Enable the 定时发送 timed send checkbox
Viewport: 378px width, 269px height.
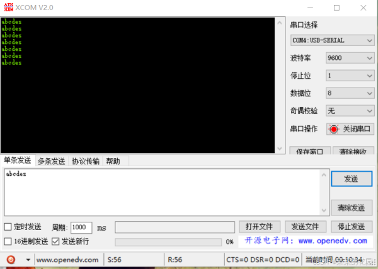point(8,227)
